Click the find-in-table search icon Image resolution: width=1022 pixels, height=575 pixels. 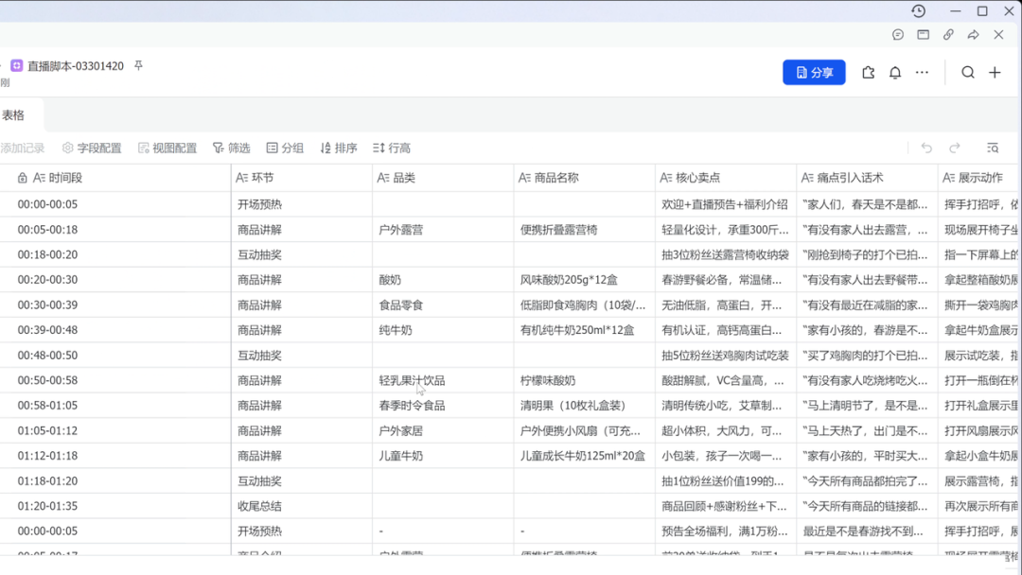coord(992,148)
